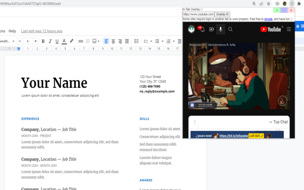304x190 pixels.
Task: Click the EXPERIENCE section heading
Action: [30, 119]
